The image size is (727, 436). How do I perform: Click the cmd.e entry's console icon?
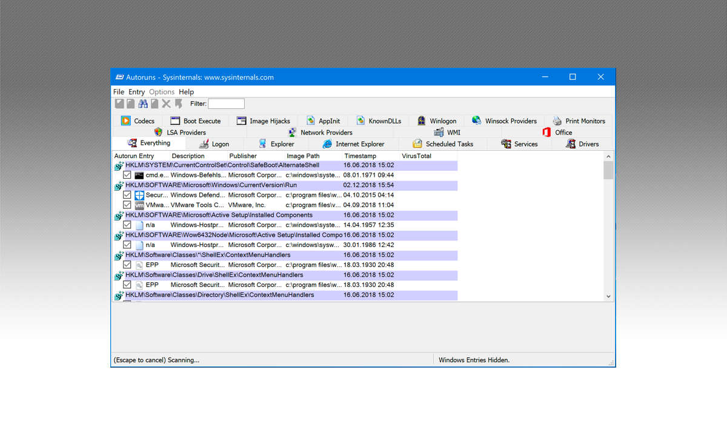pyautogui.click(x=139, y=175)
